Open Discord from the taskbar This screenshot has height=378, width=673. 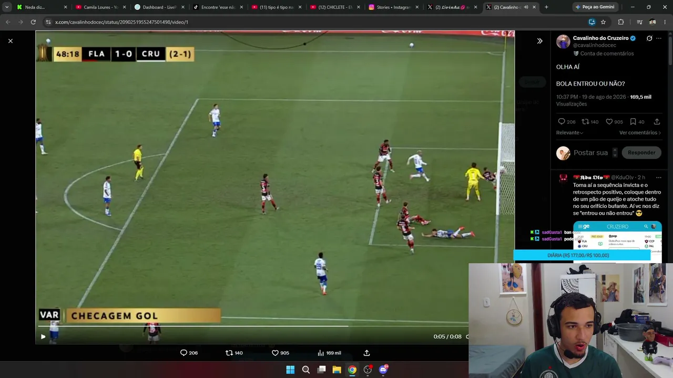pos(383,370)
